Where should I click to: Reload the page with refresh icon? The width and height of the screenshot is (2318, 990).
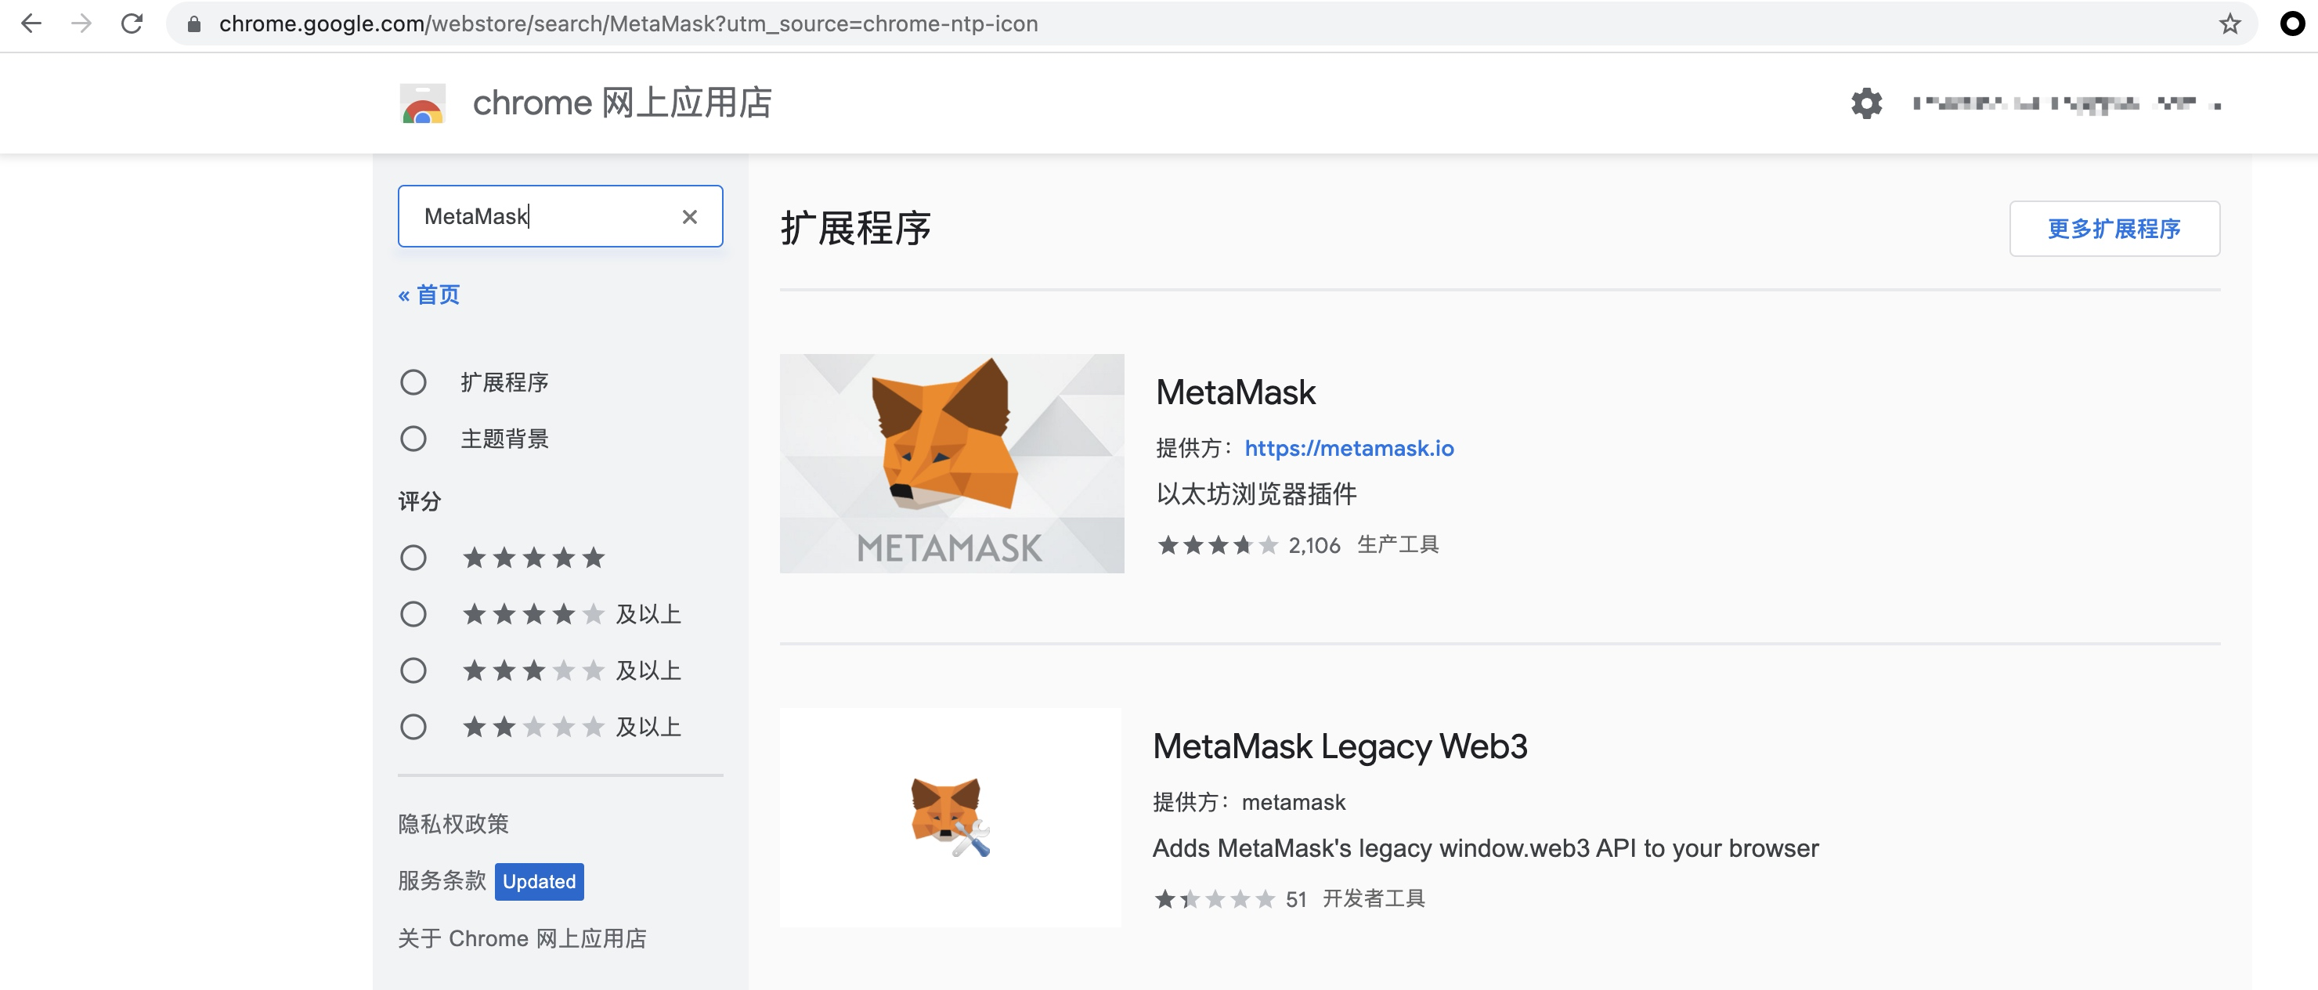[x=132, y=23]
